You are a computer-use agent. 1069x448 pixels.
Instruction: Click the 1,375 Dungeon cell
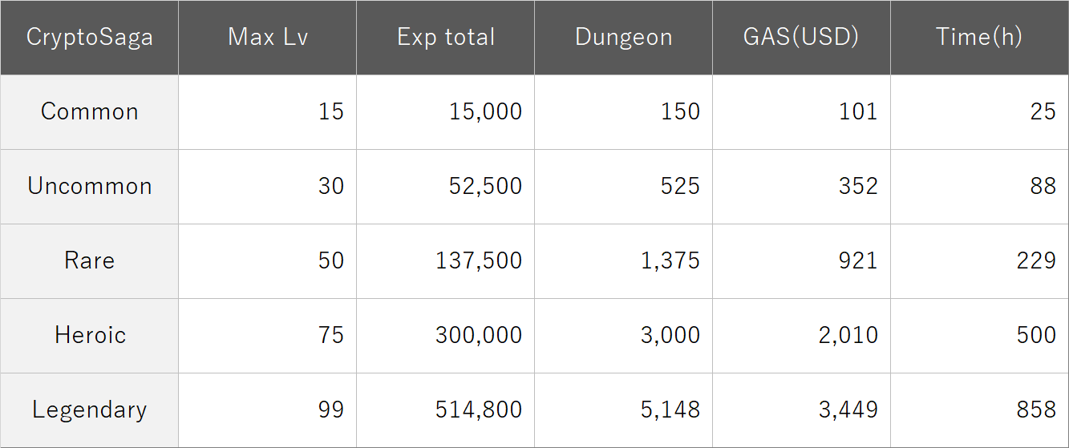coord(623,261)
